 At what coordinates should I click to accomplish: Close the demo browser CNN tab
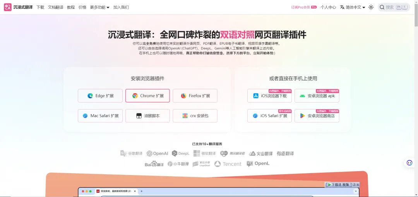click(x=135, y=191)
